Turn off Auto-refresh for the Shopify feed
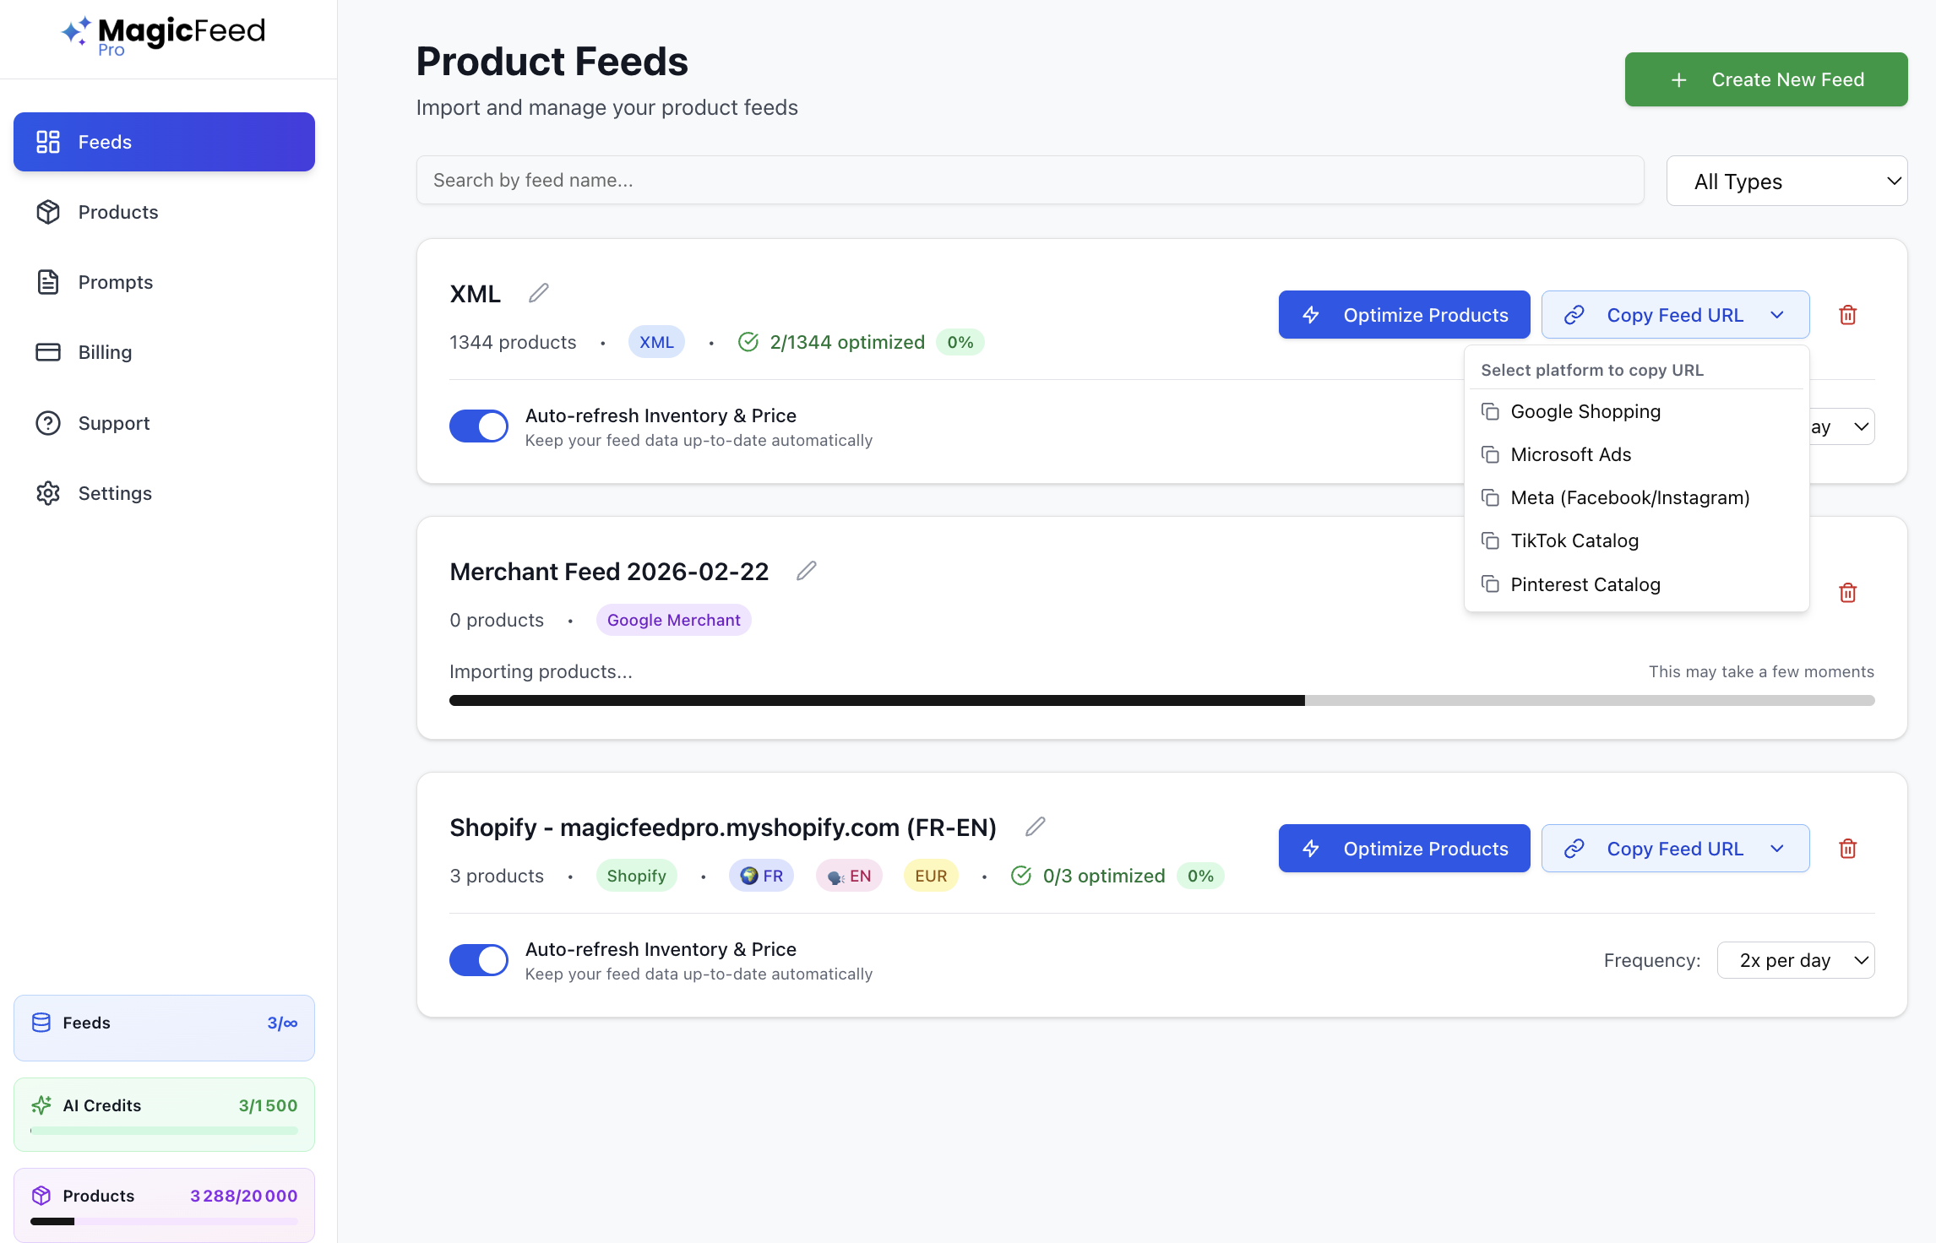 (x=479, y=960)
